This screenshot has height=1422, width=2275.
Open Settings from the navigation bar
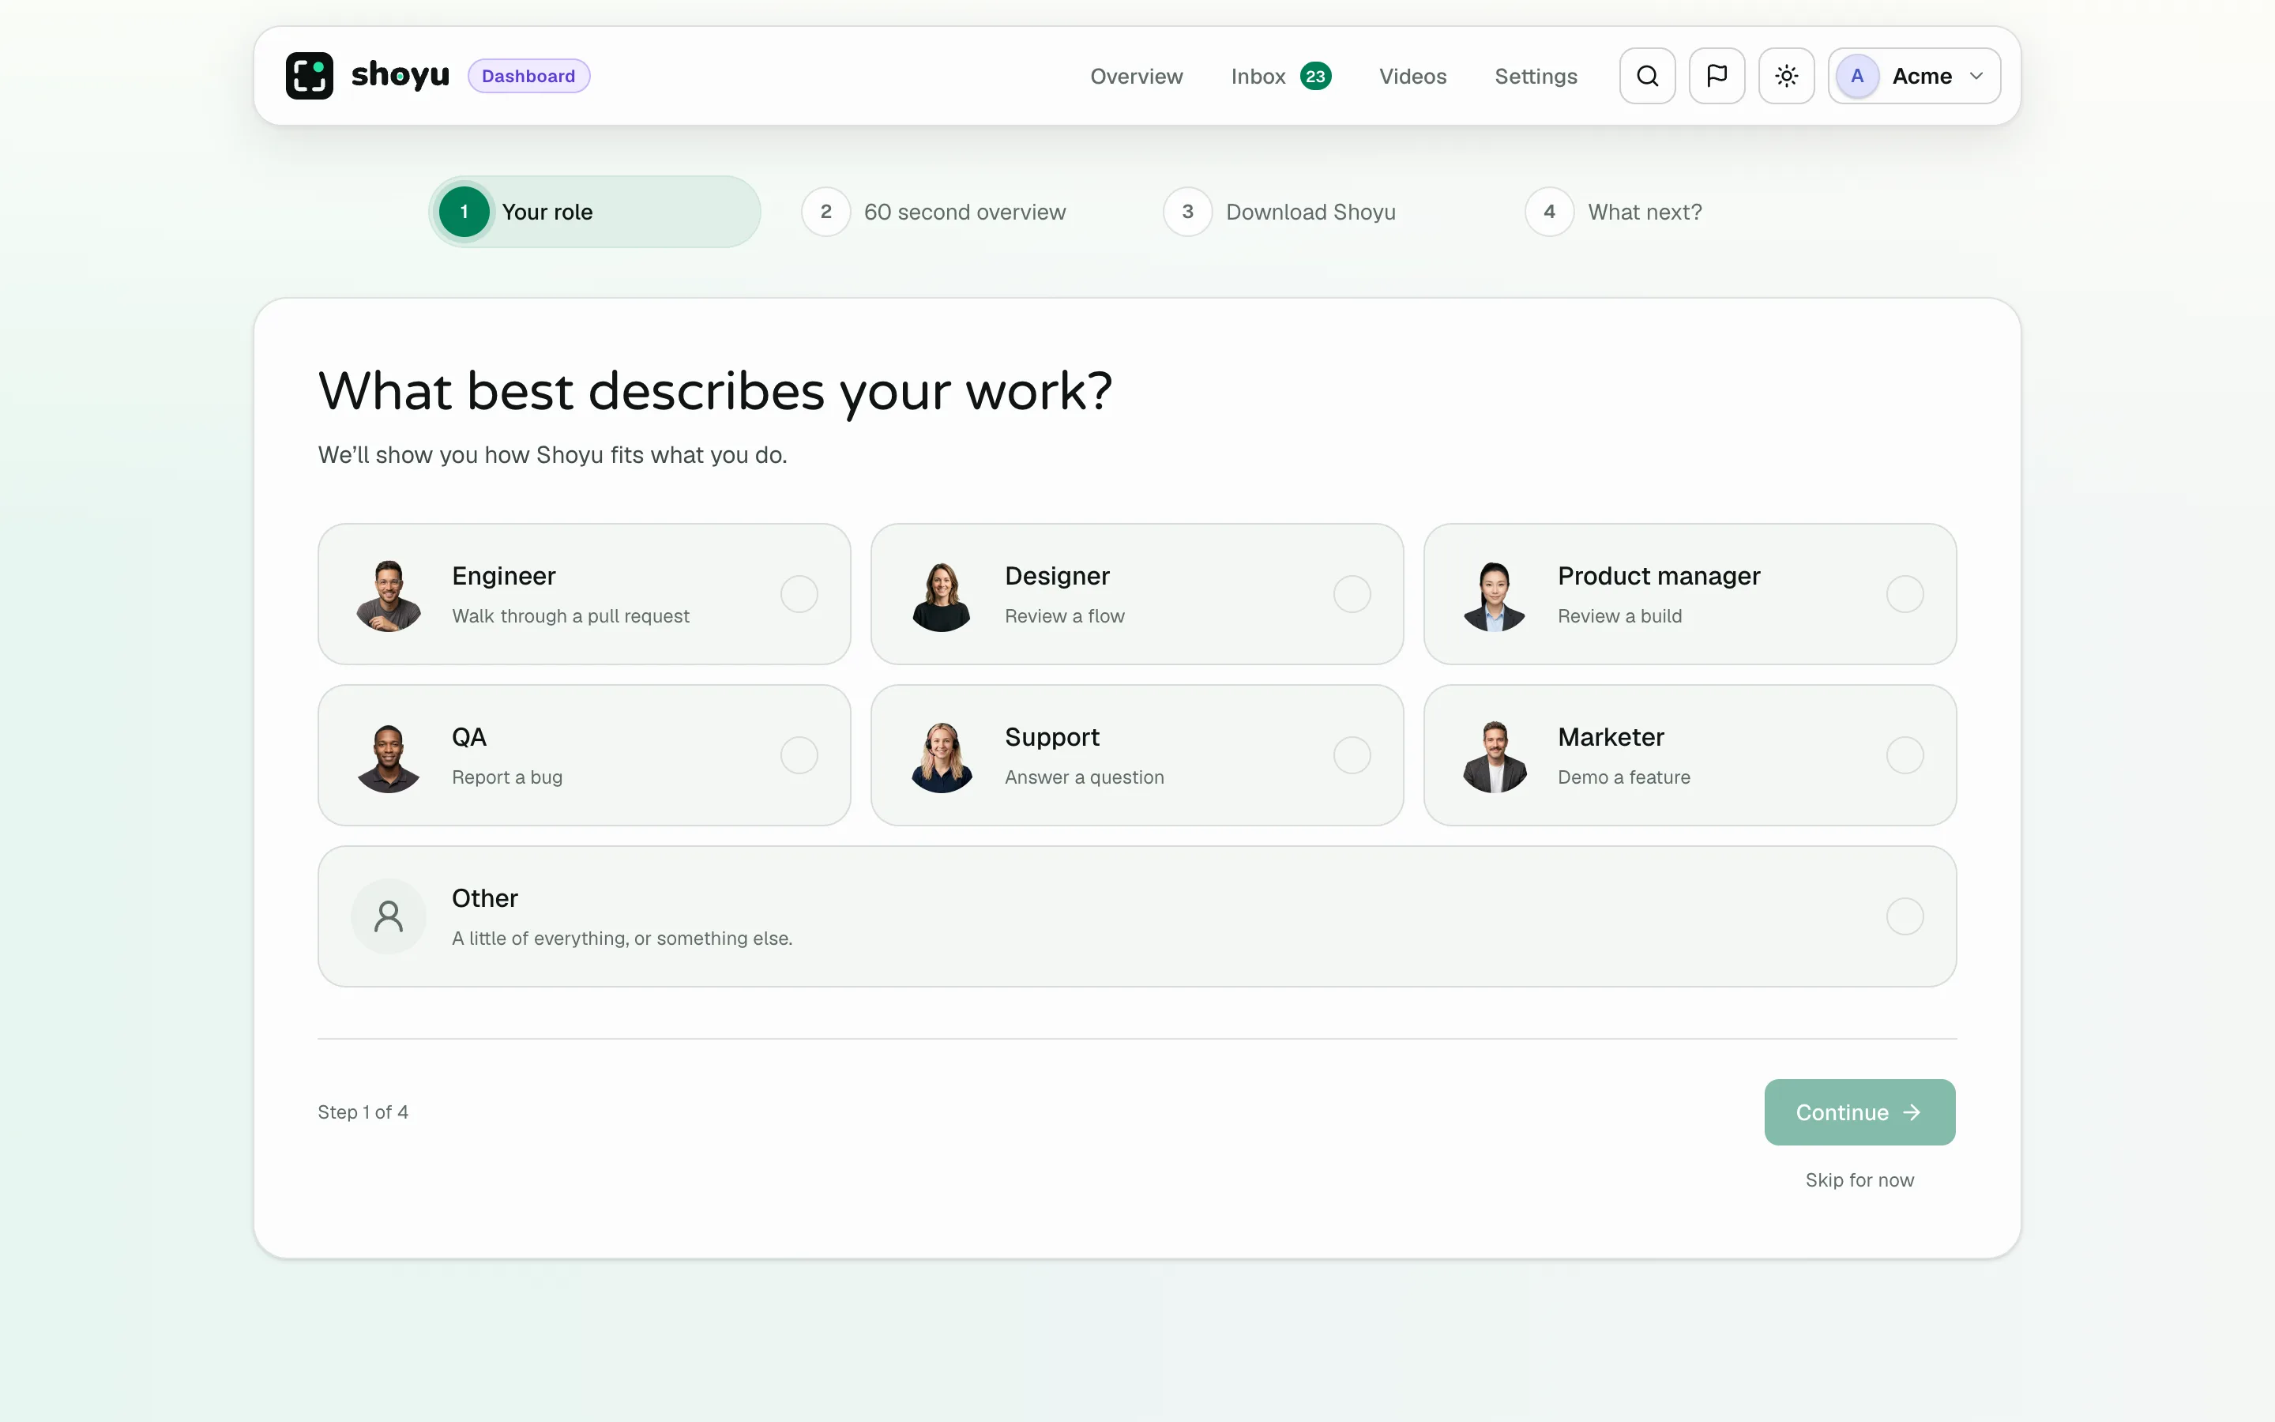pos(1535,76)
